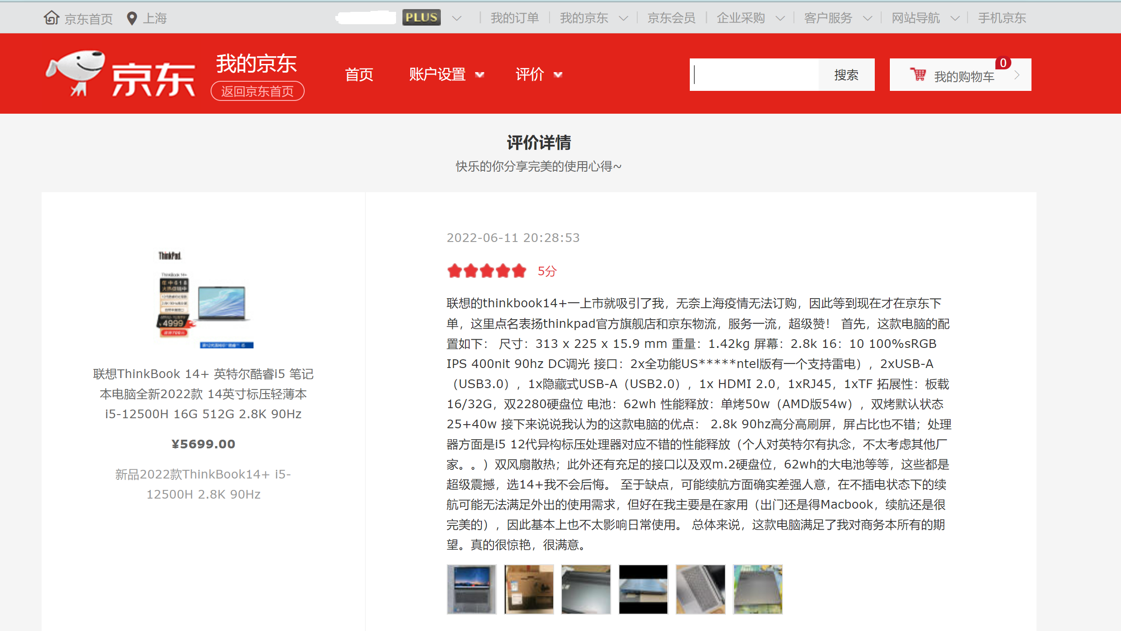1121x631 pixels.
Task: Click the JD home house icon
Action: pos(52,18)
